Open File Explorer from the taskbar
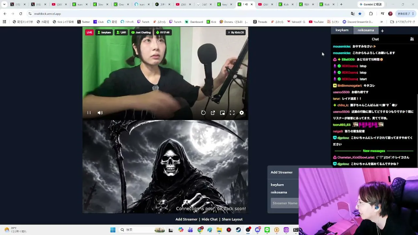This screenshot has width=418, height=235. tap(219, 230)
